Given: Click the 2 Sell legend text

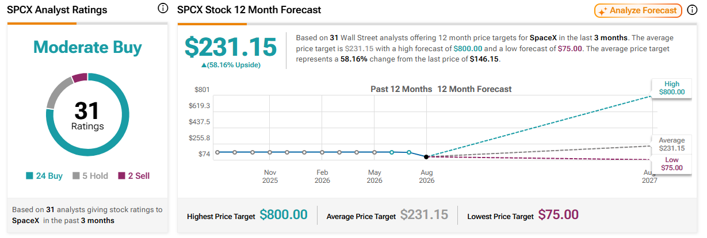Looking at the screenshot, I should pos(139,176).
